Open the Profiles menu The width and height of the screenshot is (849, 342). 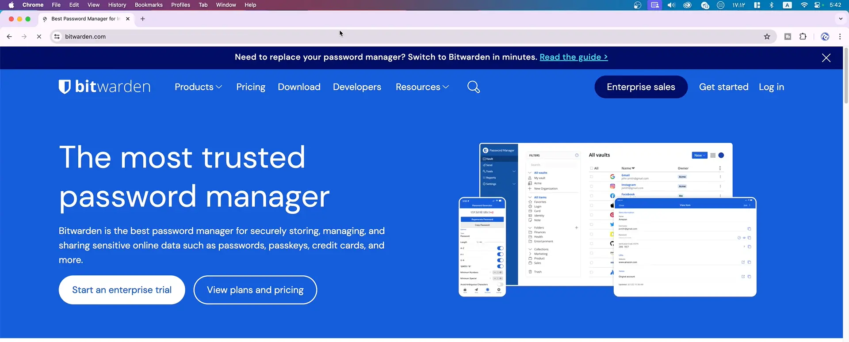click(x=180, y=5)
